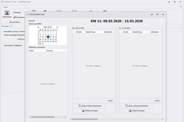Click Bezeichnung column header in Monday table
184x122 pixels.
[x=95, y=32]
